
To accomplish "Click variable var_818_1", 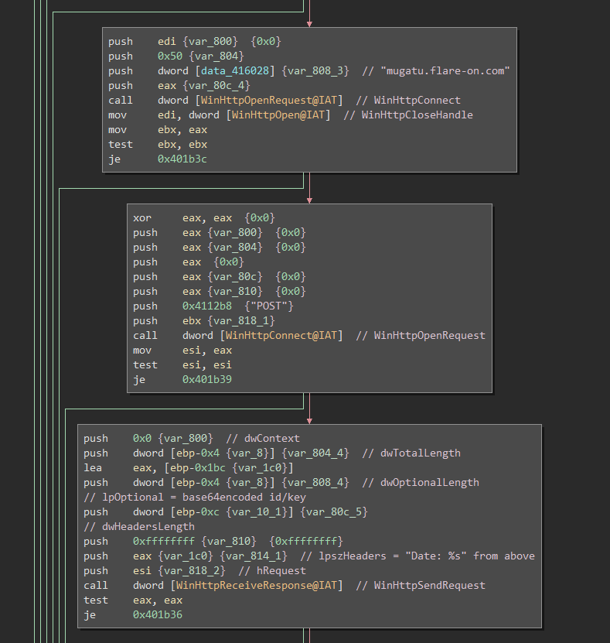I will coord(241,321).
